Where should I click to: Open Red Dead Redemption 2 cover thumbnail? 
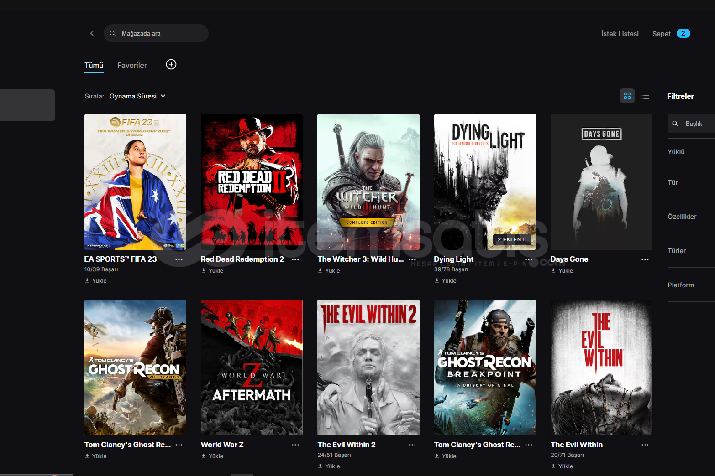coord(252,182)
